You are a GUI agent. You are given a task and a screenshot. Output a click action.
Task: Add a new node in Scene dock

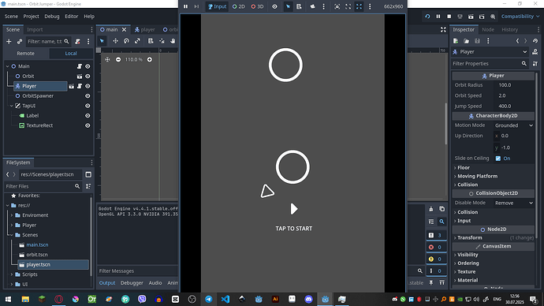pos(9,41)
